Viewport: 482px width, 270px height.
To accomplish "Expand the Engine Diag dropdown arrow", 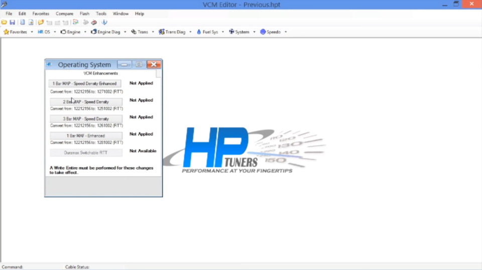I will pyautogui.click(x=125, y=32).
